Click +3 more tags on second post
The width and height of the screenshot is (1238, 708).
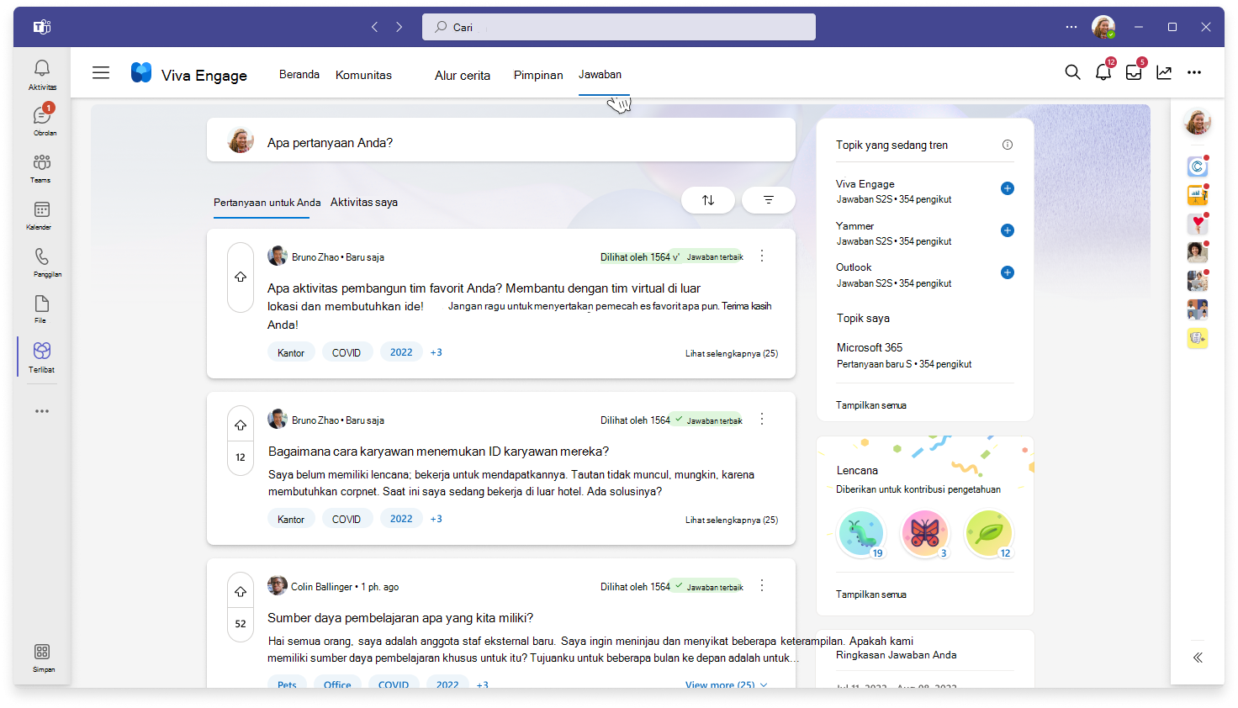436,519
